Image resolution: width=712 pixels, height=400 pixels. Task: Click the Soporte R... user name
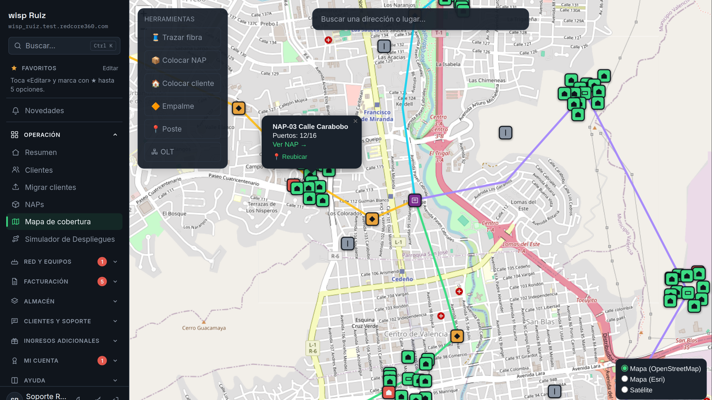tap(46, 396)
